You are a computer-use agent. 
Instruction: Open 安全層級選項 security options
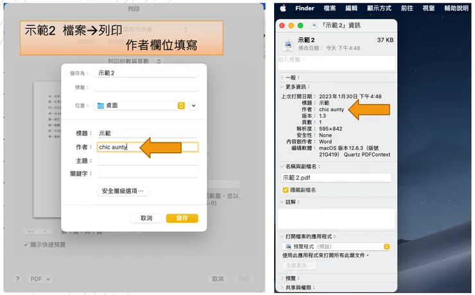click(123, 191)
